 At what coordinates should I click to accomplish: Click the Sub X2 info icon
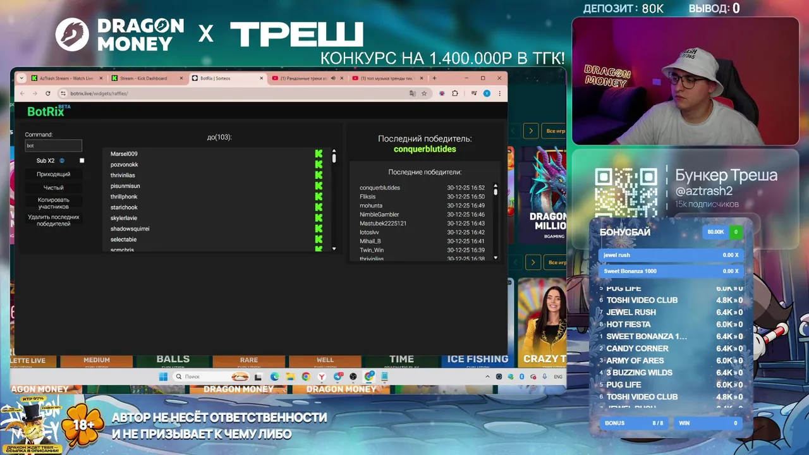[x=62, y=161]
